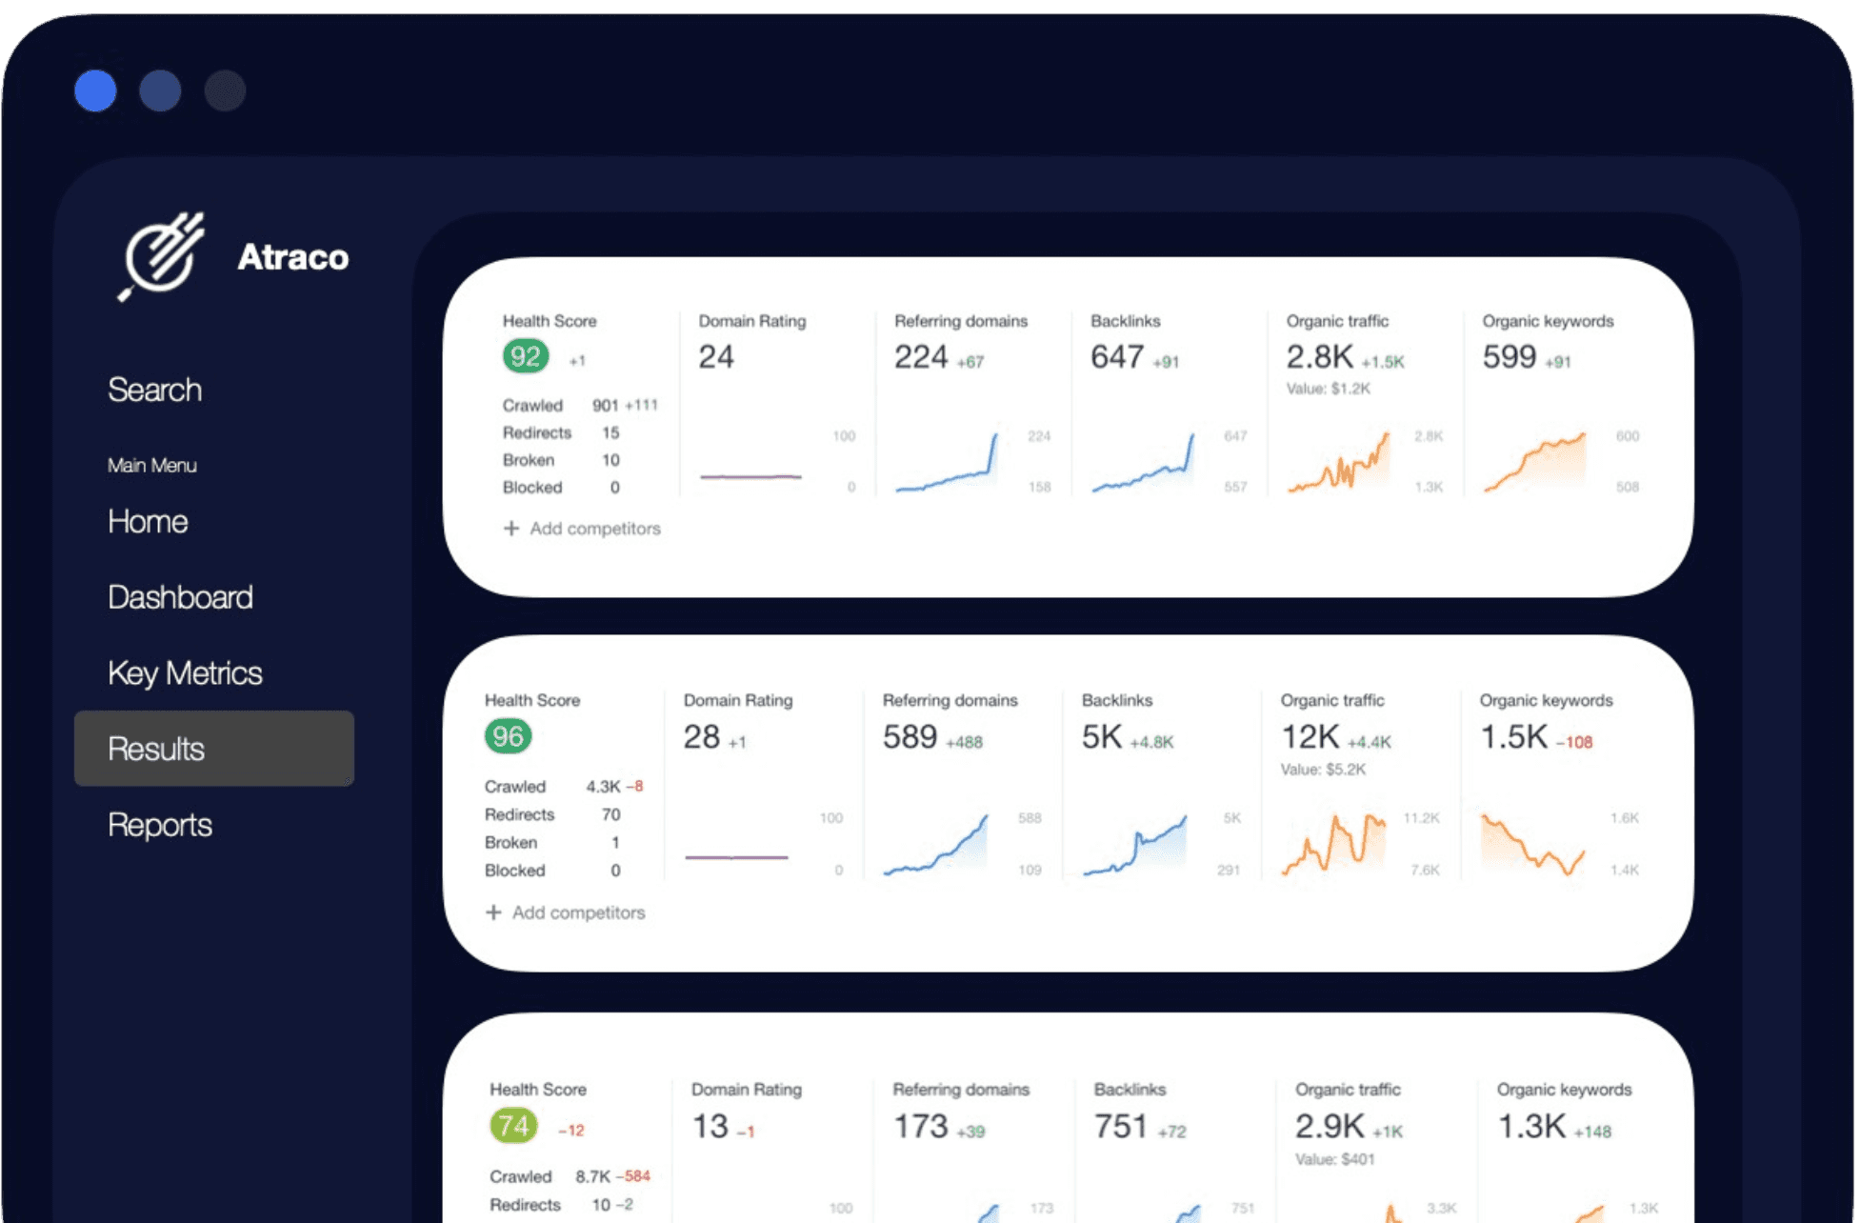This screenshot has width=1860, height=1223.
Task: Click the green 96 health score badge
Action: point(508,736)
